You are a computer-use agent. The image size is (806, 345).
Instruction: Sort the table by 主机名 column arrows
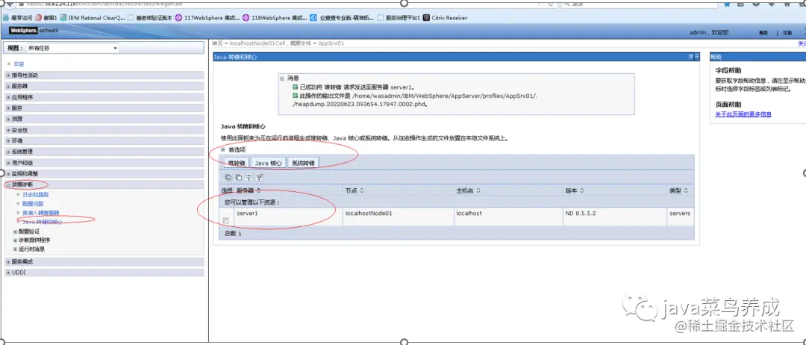(478, 190)
